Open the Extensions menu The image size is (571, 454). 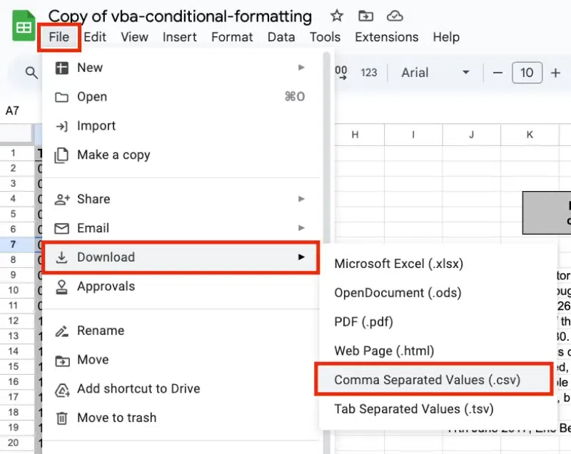pyautogui.click(x=386, y=37)
